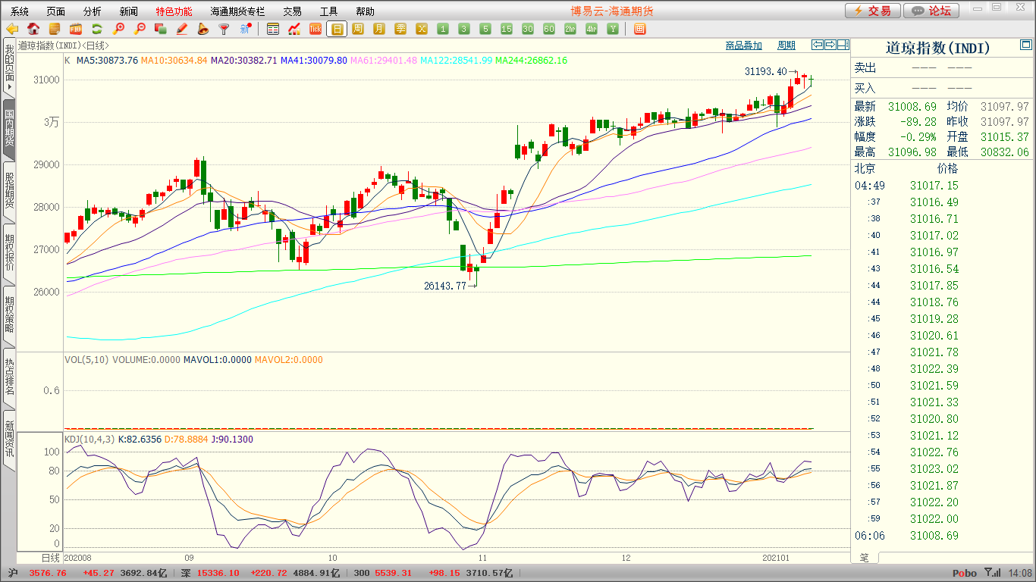1036x582 pixels.
Task: Go to the home page icon
Action: pyautogui.click(x=33, y=29)
